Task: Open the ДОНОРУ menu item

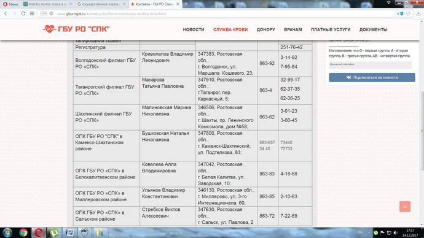Action: coord(266,29)
